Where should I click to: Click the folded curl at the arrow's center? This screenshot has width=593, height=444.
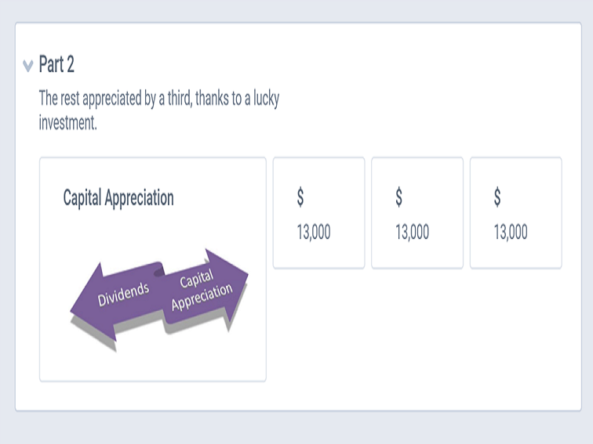158,270
